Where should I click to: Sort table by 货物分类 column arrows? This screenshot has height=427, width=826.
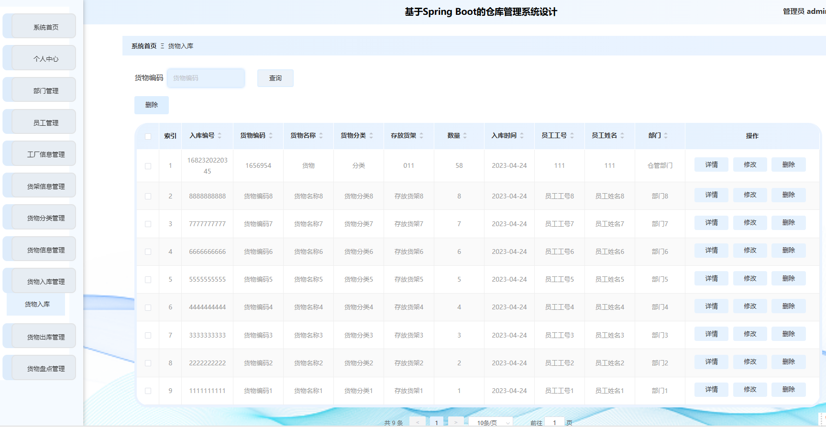coord(371,136)
